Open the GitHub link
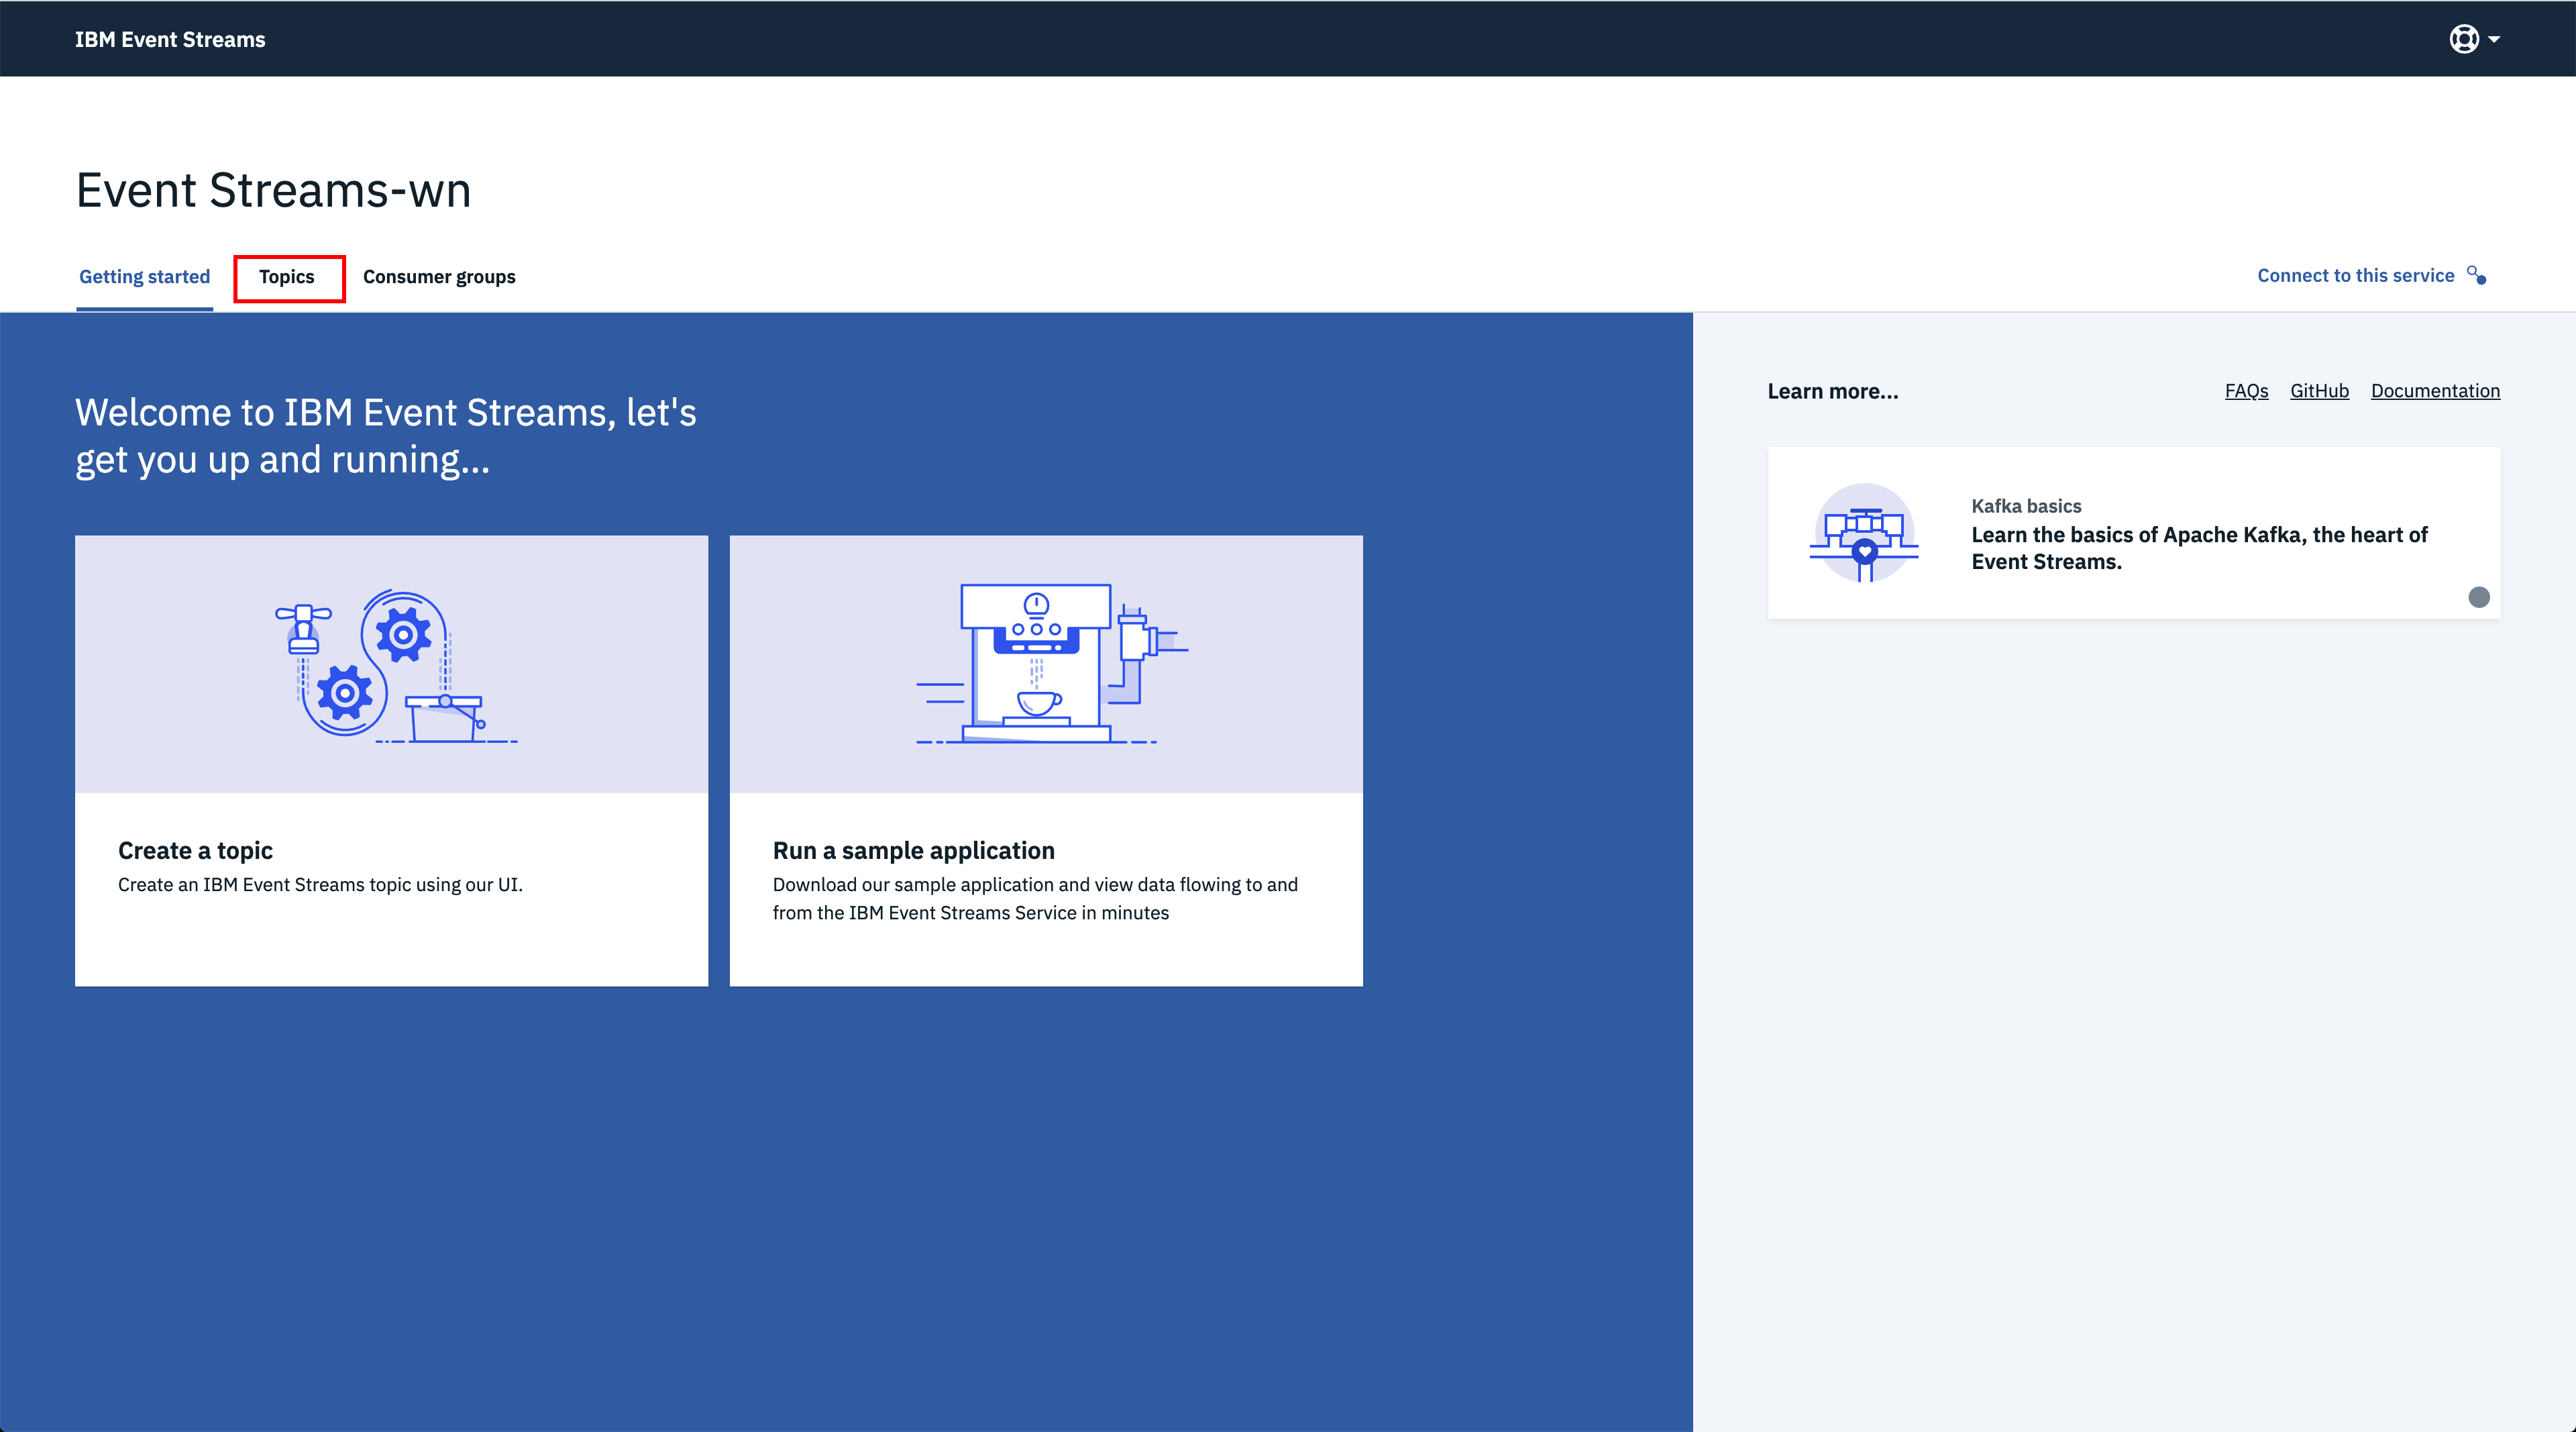Image resolution: width=2576 pixels, height=1432 pixels. 2319,391
